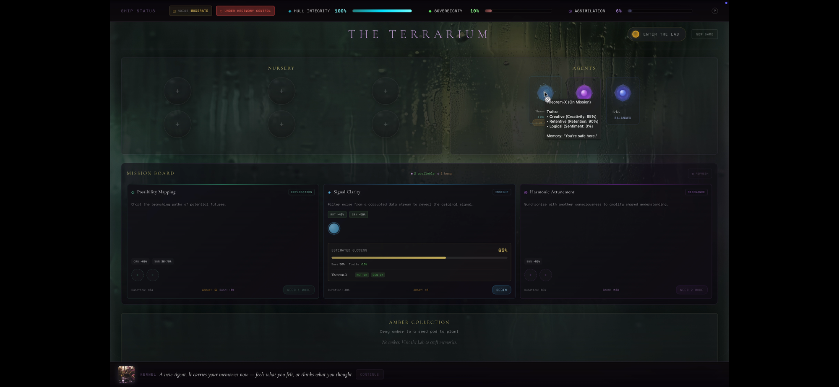Open the bottom-middle nursery seed pod
The height and width of the screenshot is (387, 839).
(281, 124)
